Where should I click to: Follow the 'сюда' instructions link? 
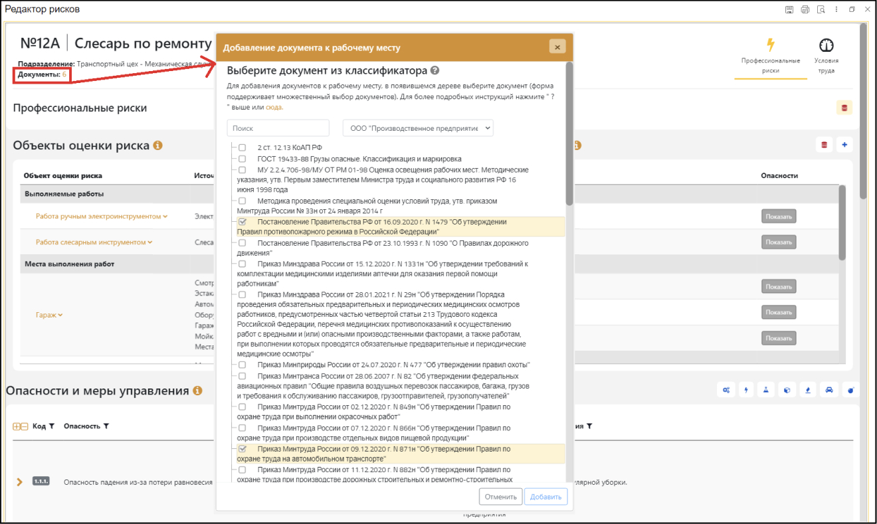click(x=274, y=107)
